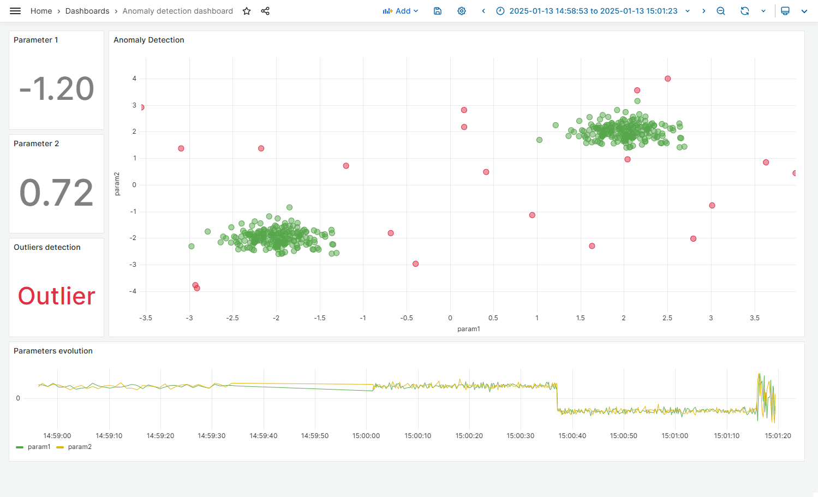818x497 pixels.
Task: Toggle param2 series in legend
Action: click(80, 447)
